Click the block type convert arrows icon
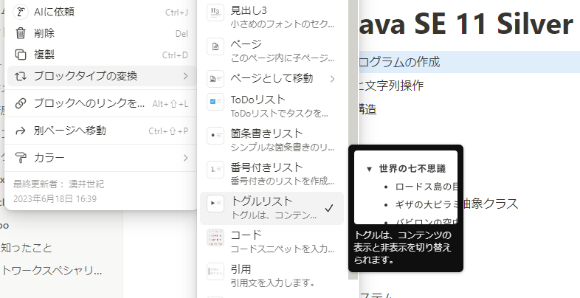 21,76
